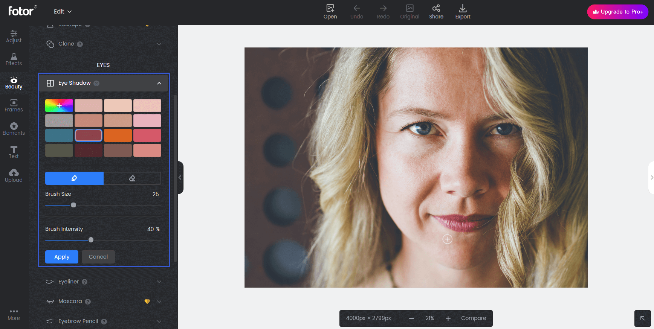Activate the eraser mode
654x329 pixels.
click(132, 178)
